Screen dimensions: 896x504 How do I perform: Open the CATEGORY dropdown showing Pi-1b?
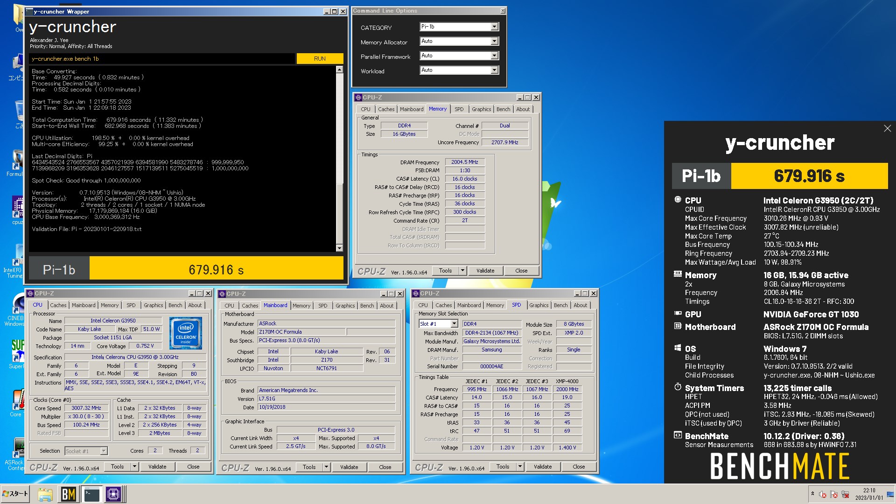pyautogui.click(x=459, y=27)
